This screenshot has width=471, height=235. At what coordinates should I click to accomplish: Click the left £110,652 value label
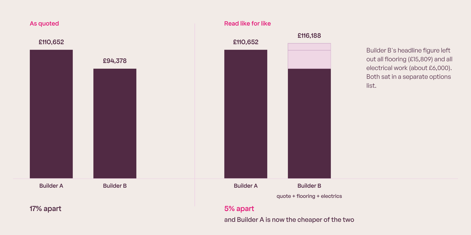coord(51,42)
